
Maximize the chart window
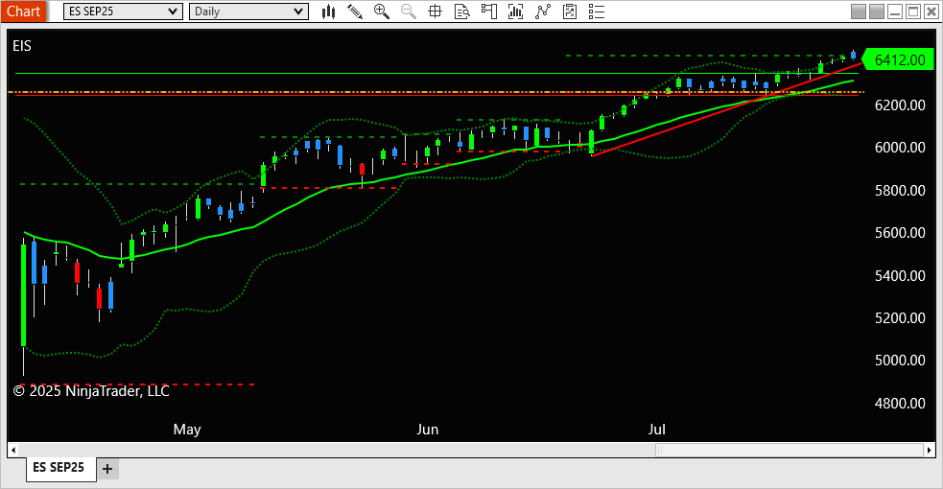pos(913,12)
